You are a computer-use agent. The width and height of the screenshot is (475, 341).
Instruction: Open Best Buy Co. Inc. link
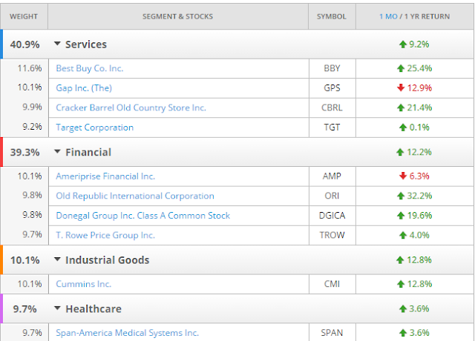(90, 68)
